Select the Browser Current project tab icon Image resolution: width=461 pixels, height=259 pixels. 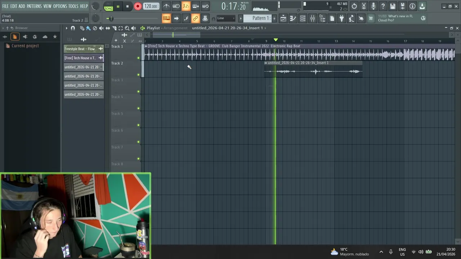click(15, 37)
